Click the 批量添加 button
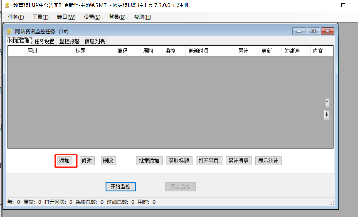 click(149, 161)
